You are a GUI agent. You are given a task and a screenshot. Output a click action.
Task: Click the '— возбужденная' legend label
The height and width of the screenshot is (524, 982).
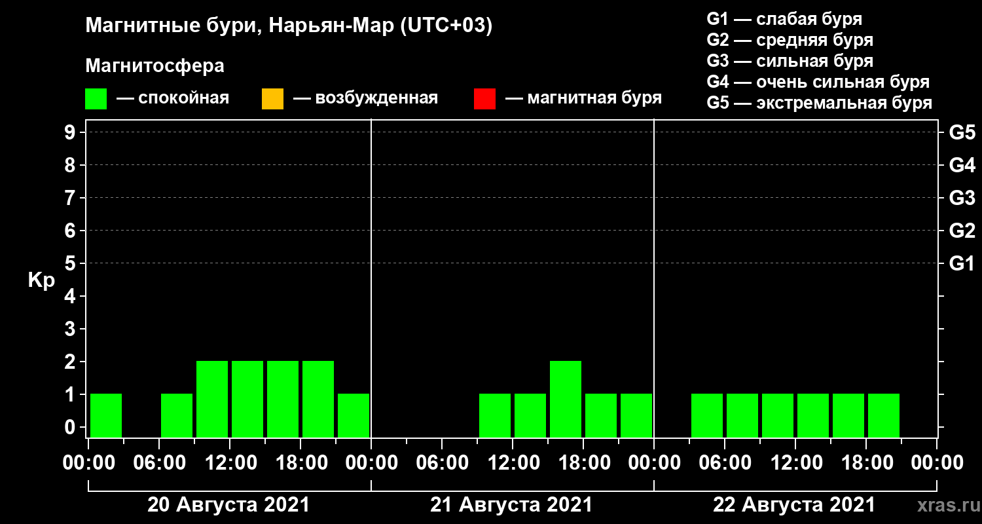365,99
